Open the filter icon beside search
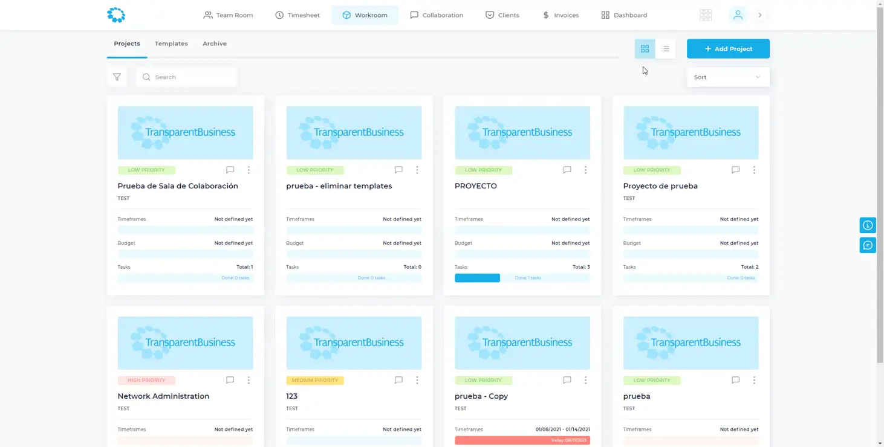This screenshot has height=447, width=884. (x=117, y=77)
